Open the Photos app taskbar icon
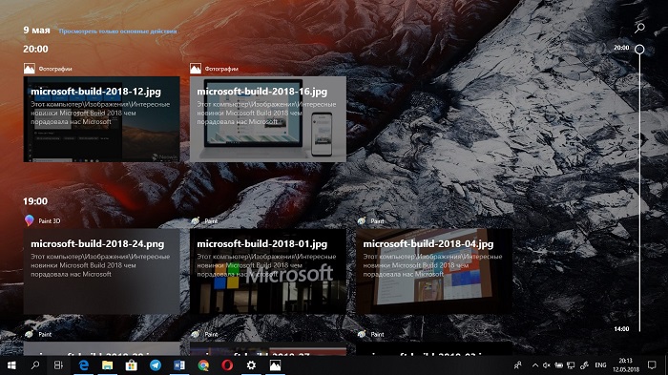The height and width of the screenshot is (375, 668). tap(275, 365)
